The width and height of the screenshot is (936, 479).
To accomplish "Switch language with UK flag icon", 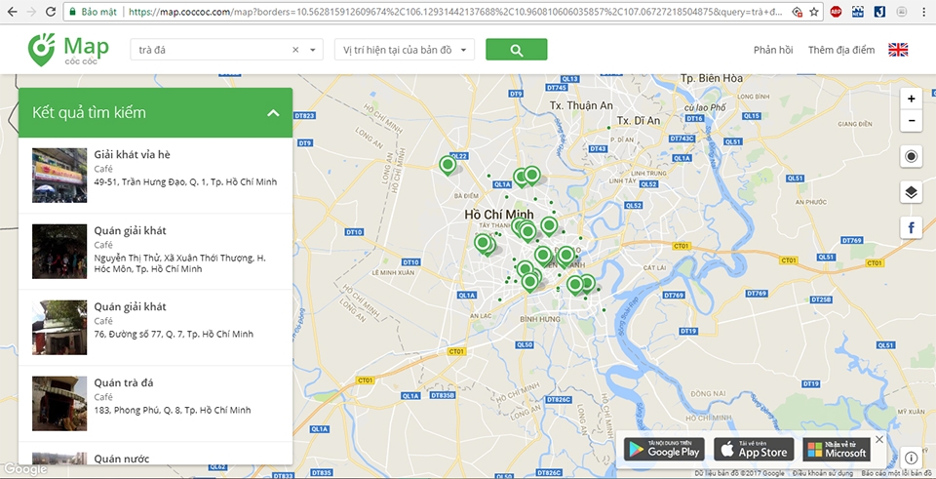I will tap(898, 50).
